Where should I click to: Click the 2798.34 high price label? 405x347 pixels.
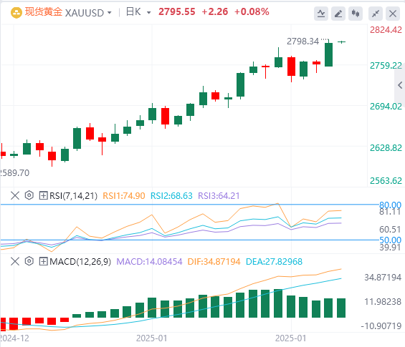303,41
